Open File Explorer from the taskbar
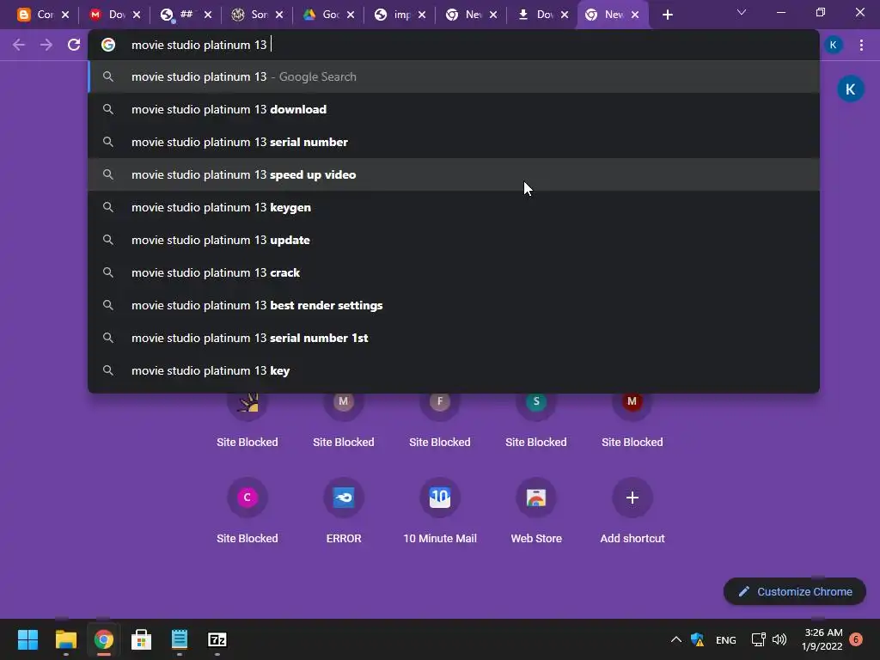880x660 pixels. coord(65,639)
